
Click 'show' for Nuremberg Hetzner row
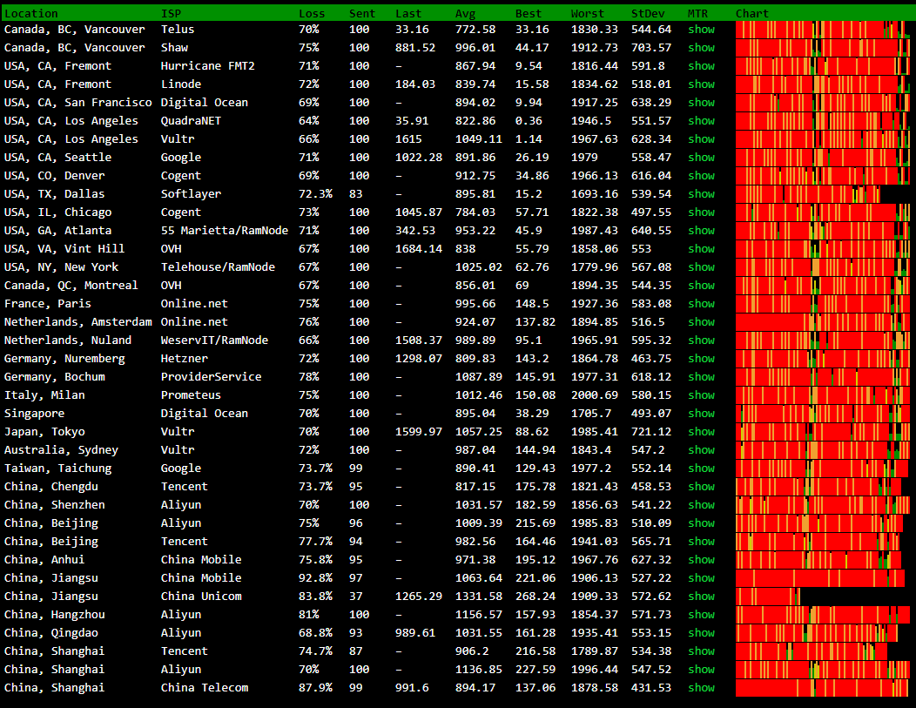point(701,359)
